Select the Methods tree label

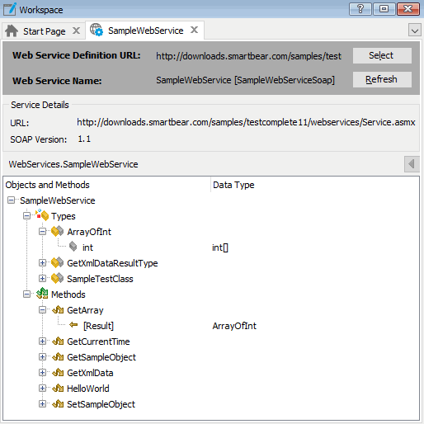68,294
